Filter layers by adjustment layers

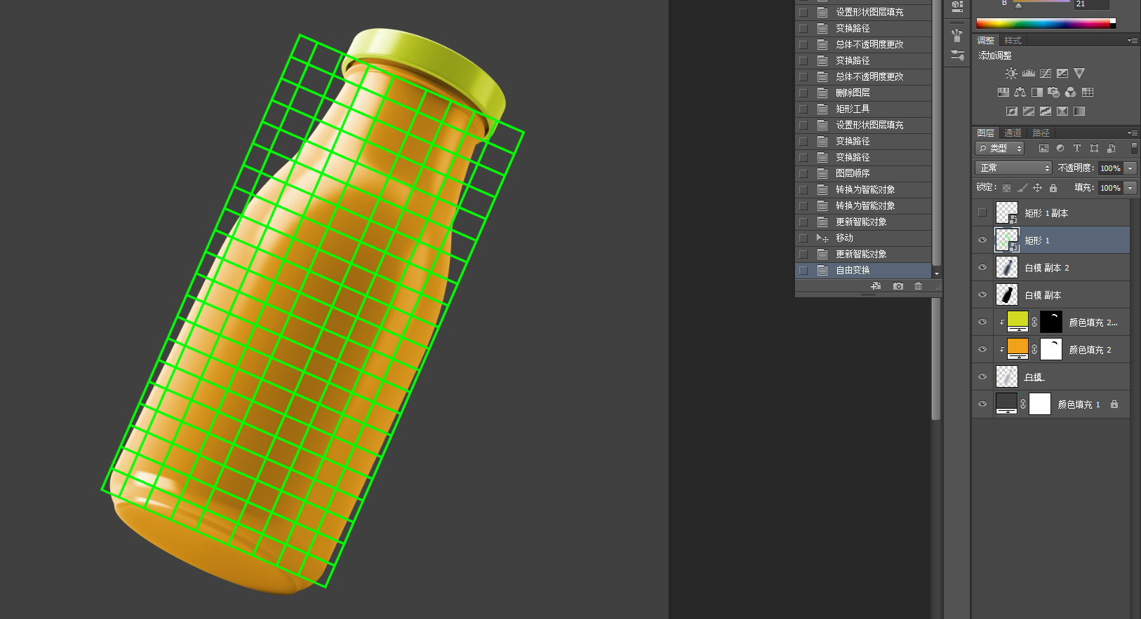(x=1060, y=149)
